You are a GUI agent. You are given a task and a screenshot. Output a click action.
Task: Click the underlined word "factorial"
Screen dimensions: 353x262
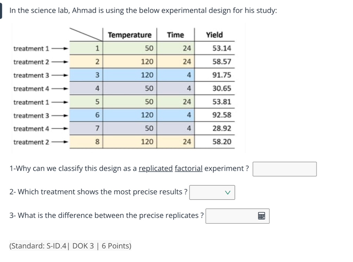point(188,168)
